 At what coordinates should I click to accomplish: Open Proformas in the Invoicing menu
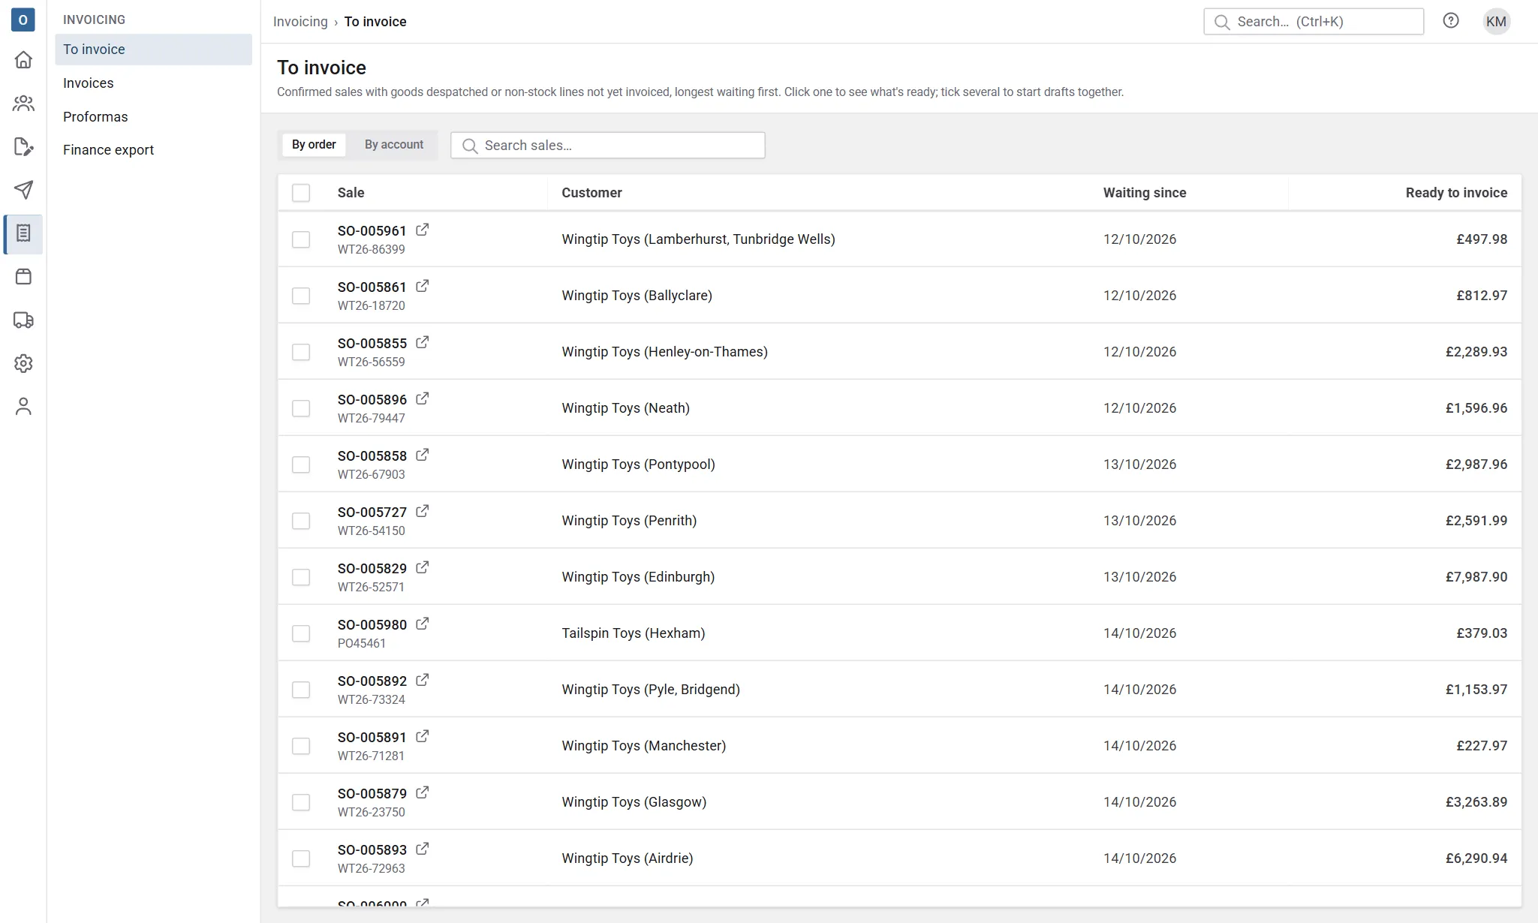[x=153, y=116]
